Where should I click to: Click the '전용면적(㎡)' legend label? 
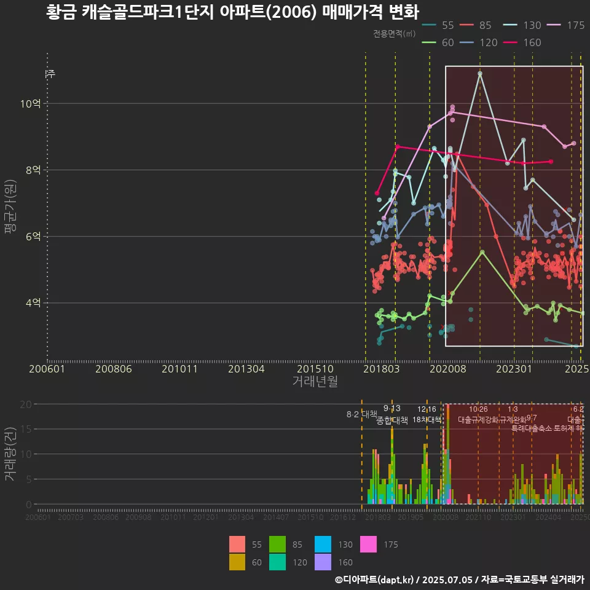coord(395,33)
